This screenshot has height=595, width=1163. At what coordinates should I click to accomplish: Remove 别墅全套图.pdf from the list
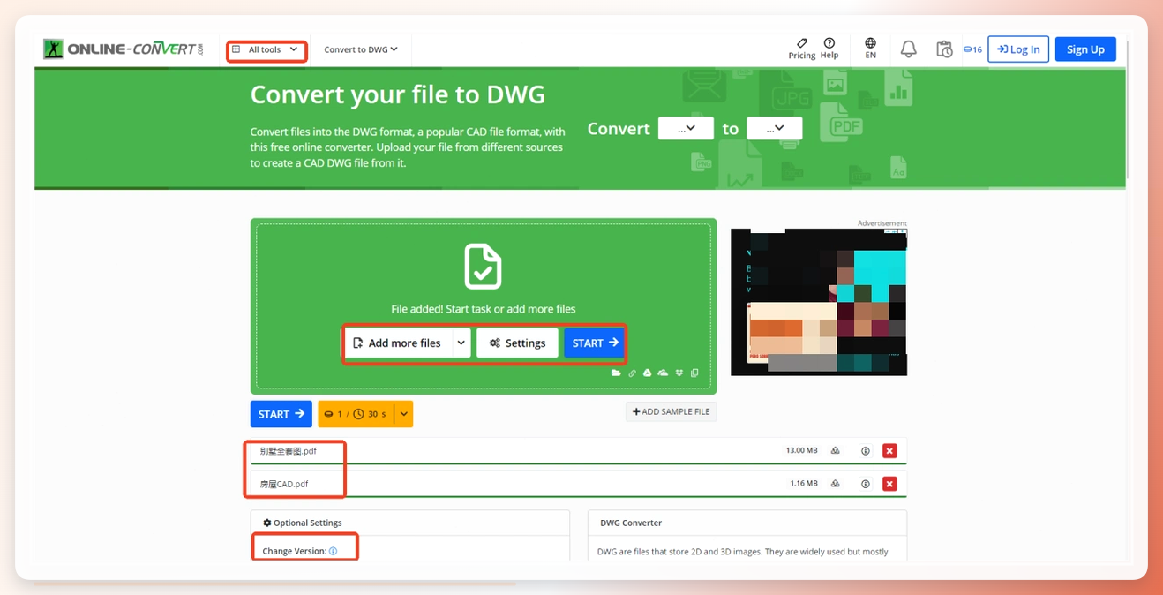click(x=889, y=451)
